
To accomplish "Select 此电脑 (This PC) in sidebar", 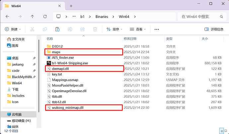I will (x=19, y=114).
